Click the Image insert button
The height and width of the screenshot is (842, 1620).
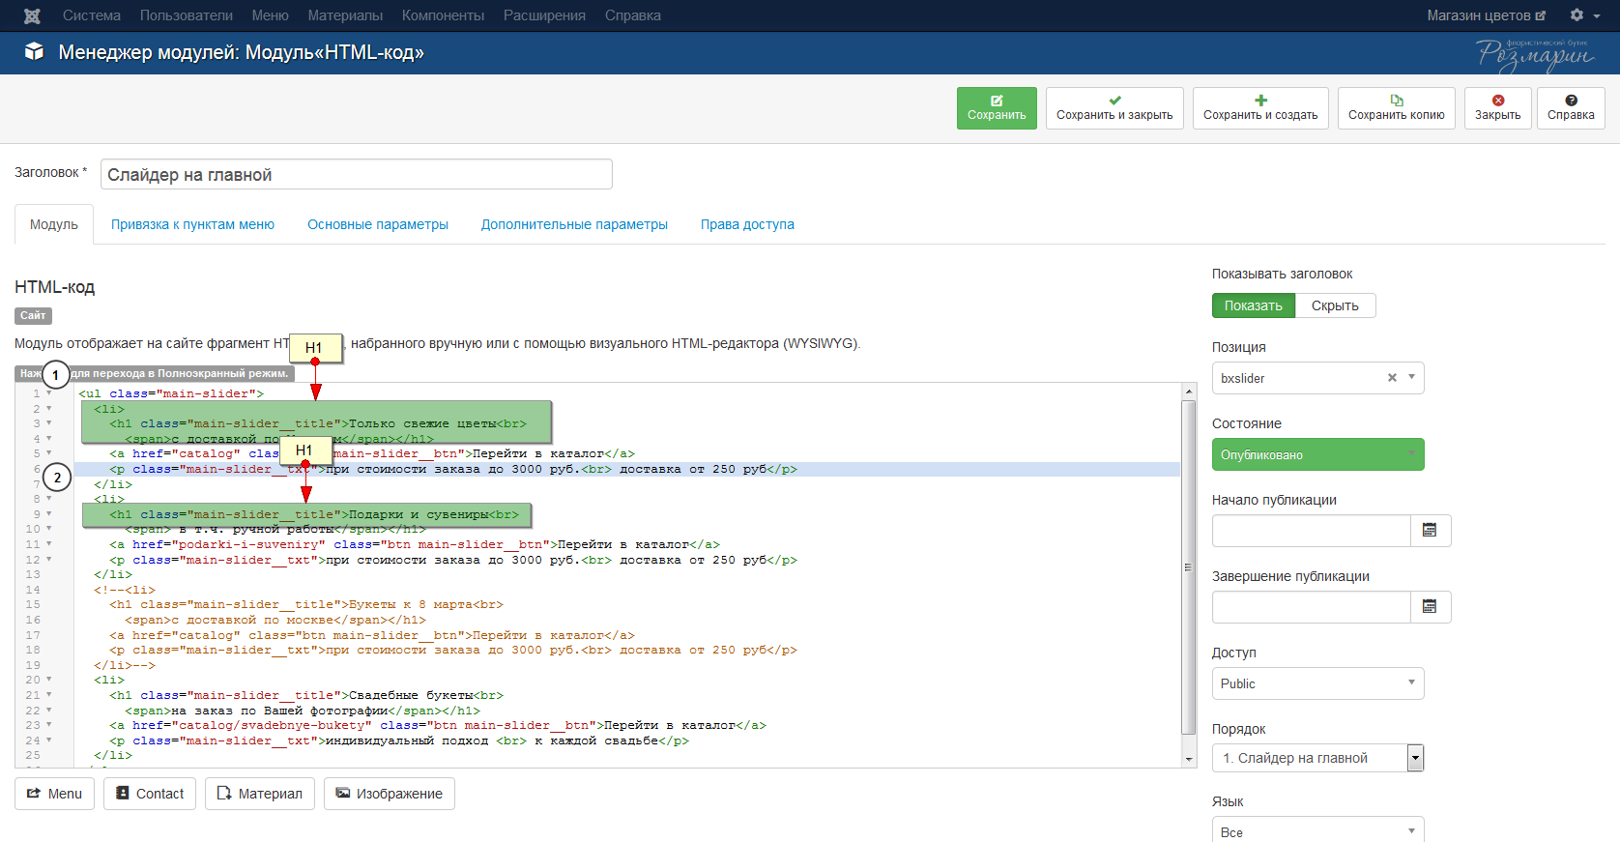[x=389, y=794]
